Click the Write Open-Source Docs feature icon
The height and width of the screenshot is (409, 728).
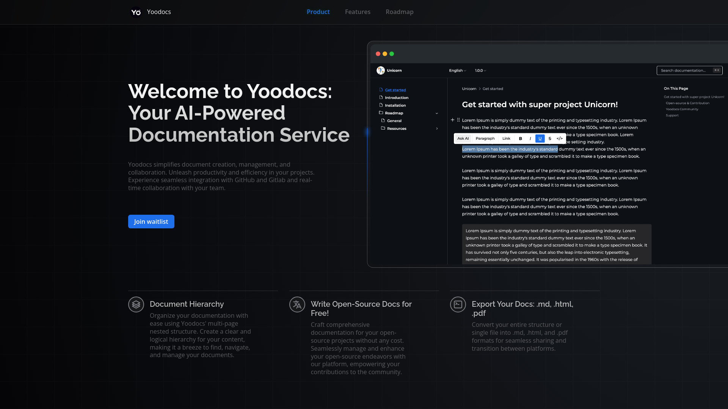click(297, 304)
